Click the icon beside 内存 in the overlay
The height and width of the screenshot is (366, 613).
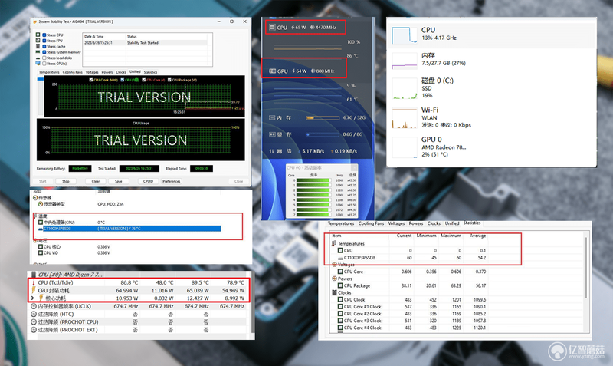(x=272, y=117)
